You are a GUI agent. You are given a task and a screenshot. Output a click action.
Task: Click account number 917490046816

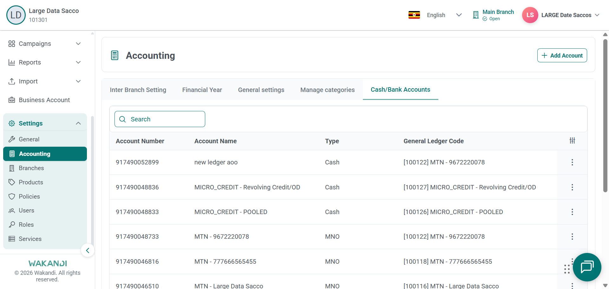[137, 261]
